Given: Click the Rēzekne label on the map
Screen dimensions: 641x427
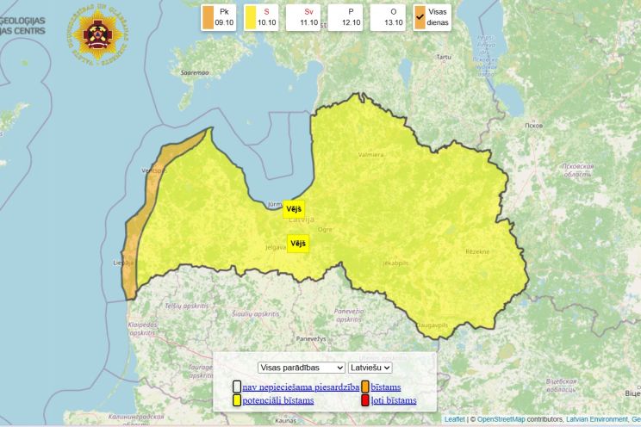Looking at the screenshot, I should pyautogui.click(x=477, y=251).
